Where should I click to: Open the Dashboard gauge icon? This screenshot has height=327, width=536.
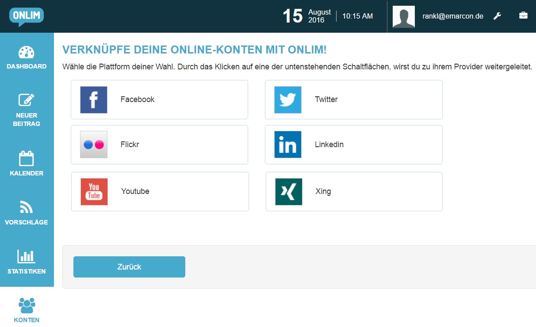coord(27,52)
